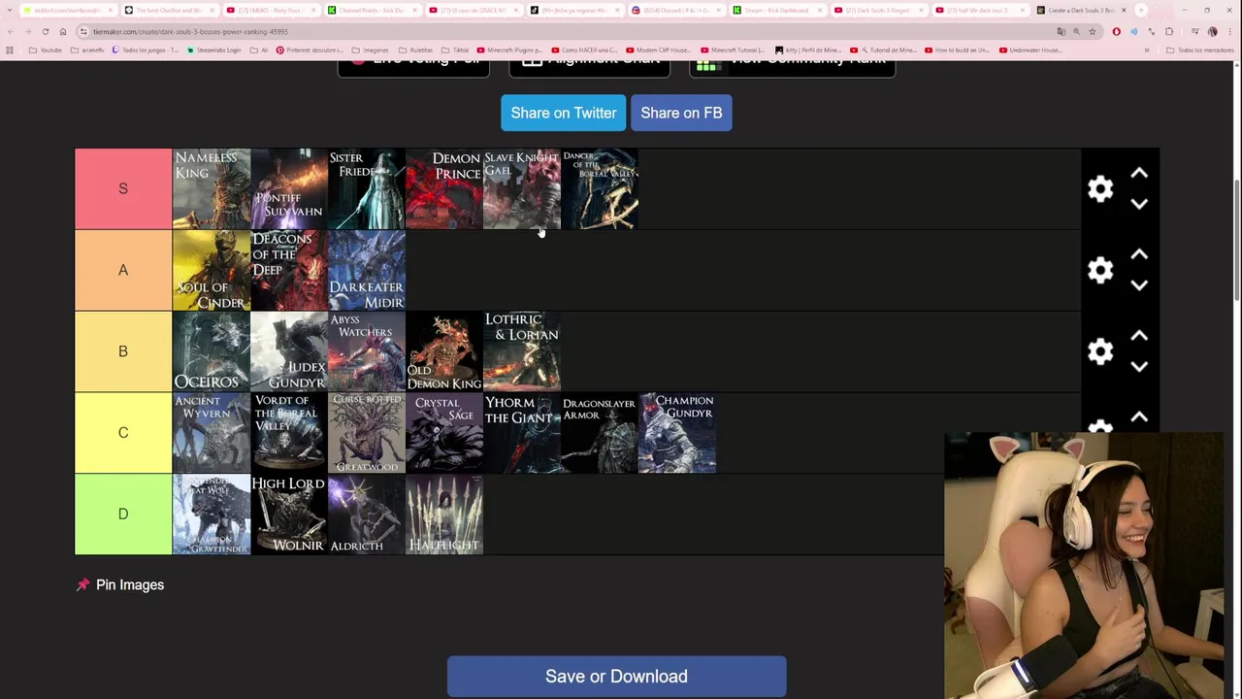1242x699 pixels.
Task: Select Oceiros boss image
Action: [212, 351]
